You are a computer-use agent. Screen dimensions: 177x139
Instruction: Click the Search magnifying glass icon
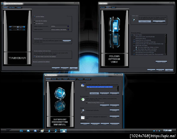(x=83, y=111)
